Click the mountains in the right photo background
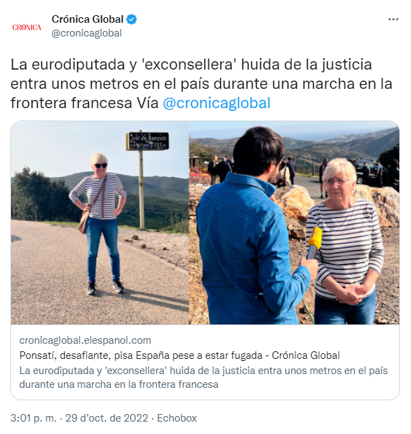The height and width of the screenshot is (434, 411). (332, 147)
